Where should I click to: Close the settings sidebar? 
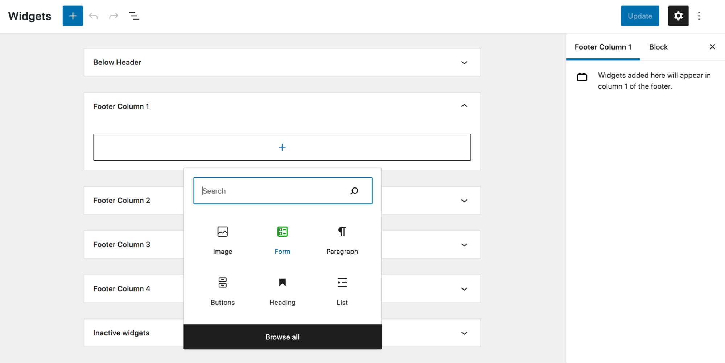(712, 47)
